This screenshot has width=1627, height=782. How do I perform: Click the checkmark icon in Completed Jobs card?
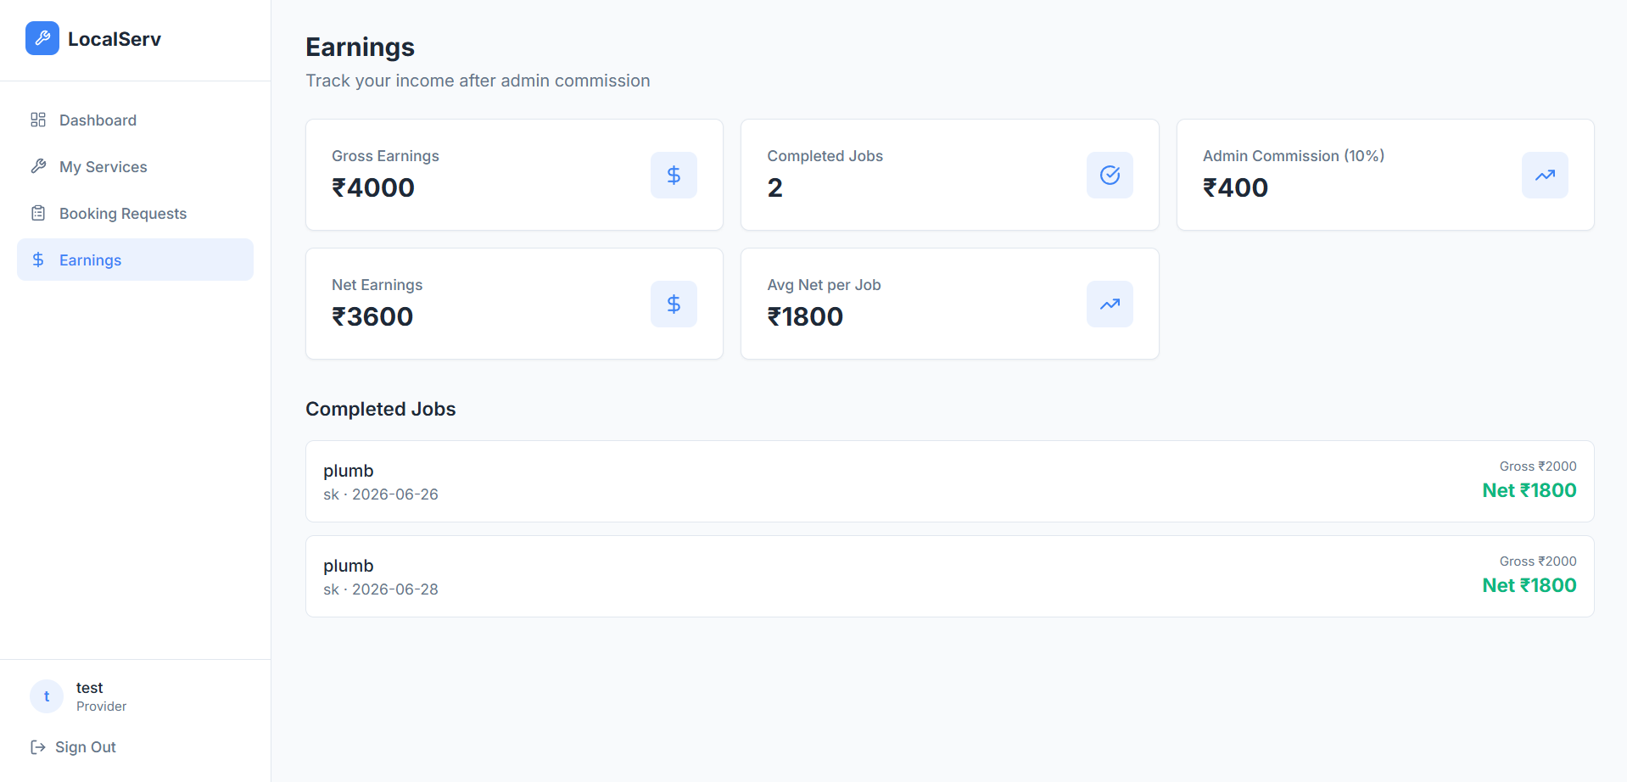pos(1110,175)
